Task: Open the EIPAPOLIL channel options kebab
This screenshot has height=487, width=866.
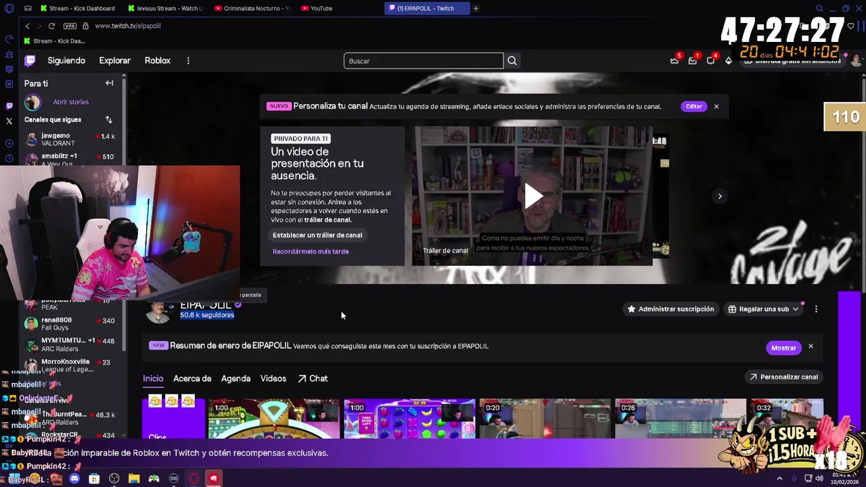Action: click(816, 309)
